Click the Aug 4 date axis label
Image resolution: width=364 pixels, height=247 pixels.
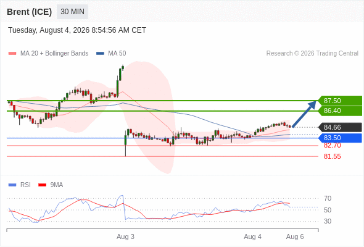click(x=252, y=237)
